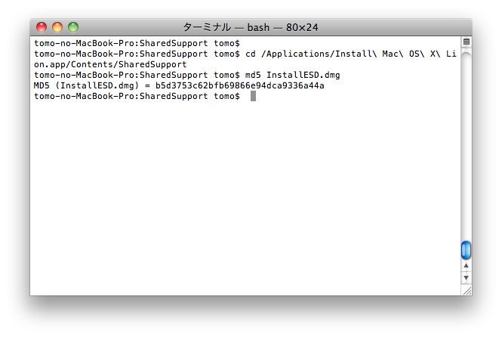
Task: Zoom the window with green button
Action: tap(73, 27)
